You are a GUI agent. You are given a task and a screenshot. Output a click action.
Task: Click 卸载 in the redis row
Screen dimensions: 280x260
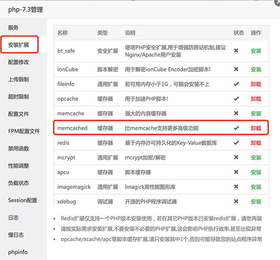tap(256, 143)
